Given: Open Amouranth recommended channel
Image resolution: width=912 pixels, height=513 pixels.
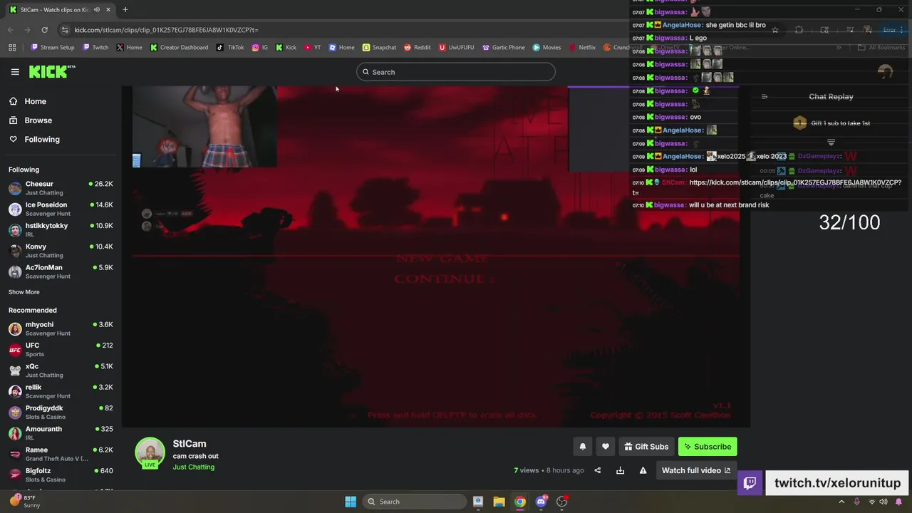Looking at the screenshot, I should point(61,433).
